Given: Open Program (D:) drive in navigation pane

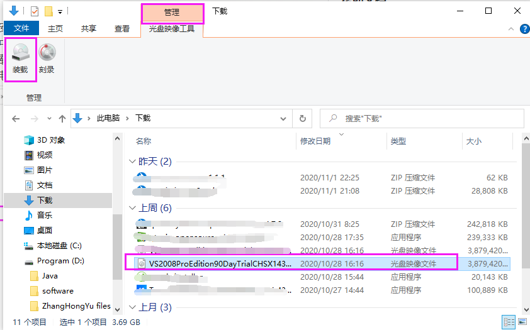Looking at the screenshot, I should (x=60, y=261).
